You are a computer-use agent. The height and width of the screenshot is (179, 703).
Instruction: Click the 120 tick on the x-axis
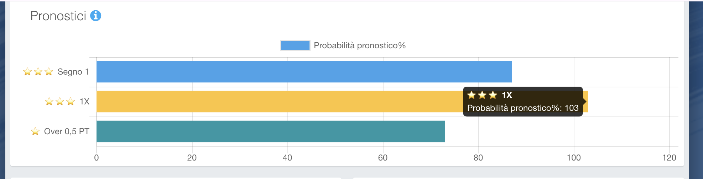(669, 158)
